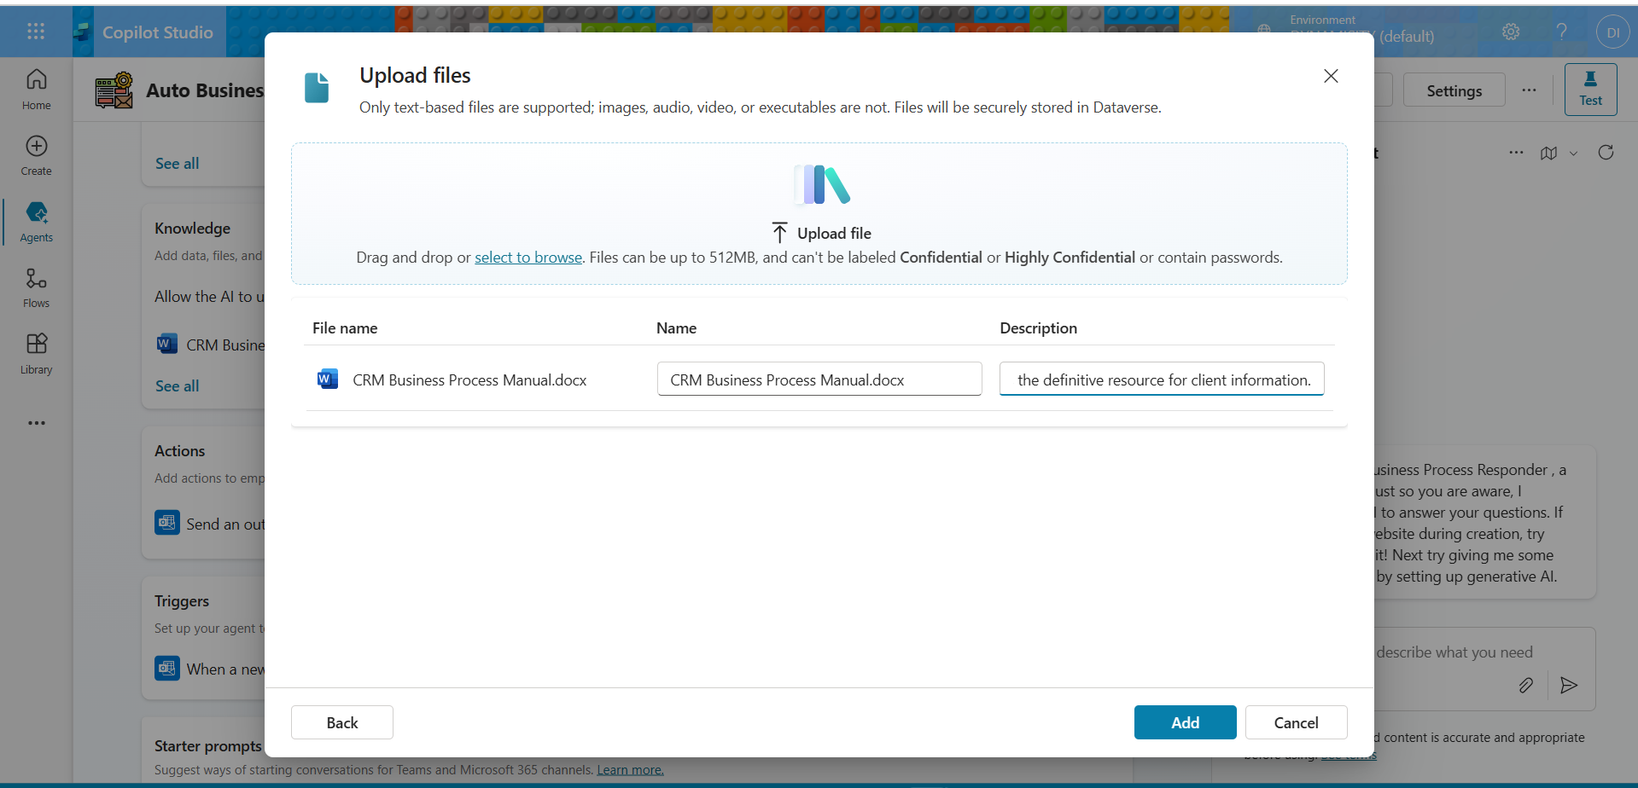Click the When a new trigger entry

[x=210, y=669]
